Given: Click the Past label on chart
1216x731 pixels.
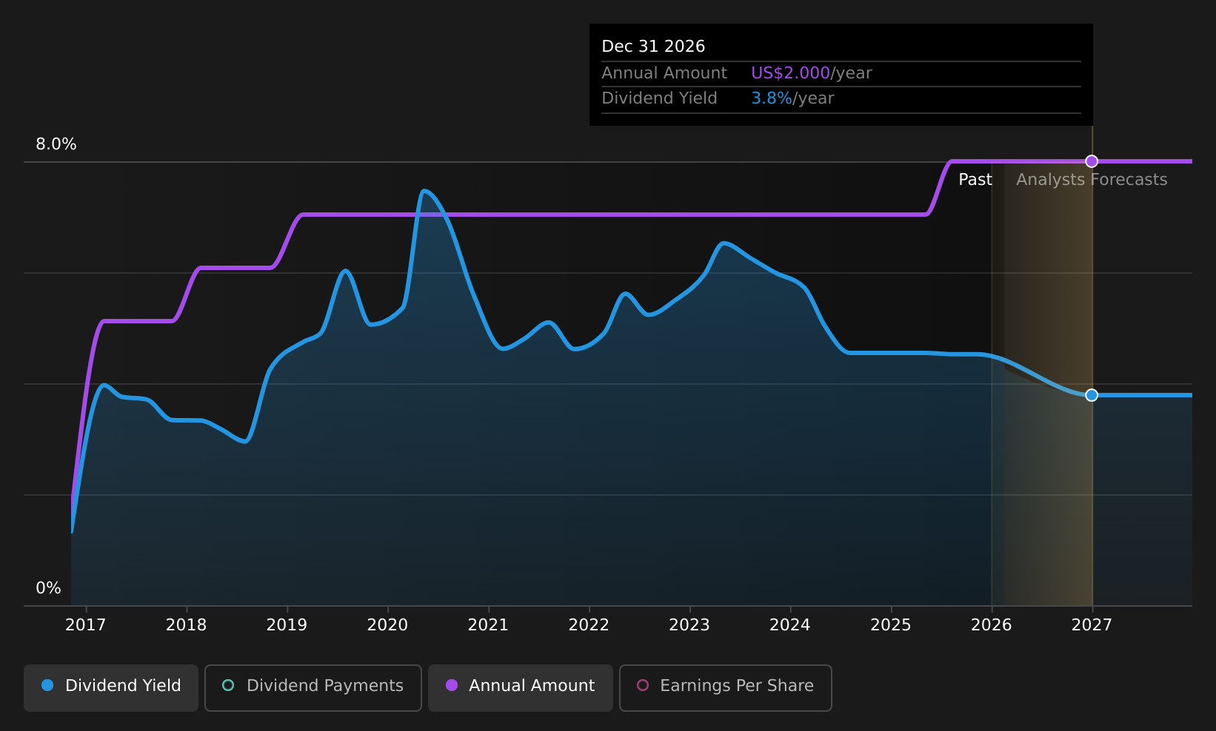Looking at the screenshot, I should [975, 180].
